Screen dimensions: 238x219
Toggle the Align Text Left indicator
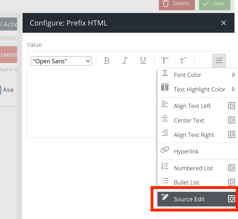point(231,106)
